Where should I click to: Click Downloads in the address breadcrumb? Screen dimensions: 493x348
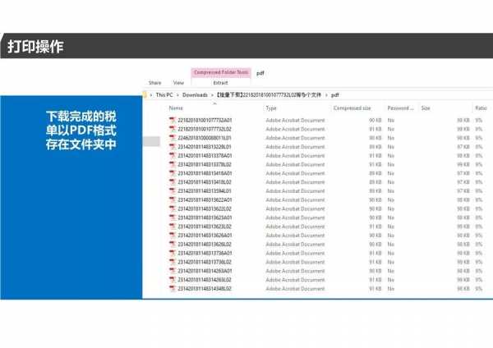tap(195, 95)
